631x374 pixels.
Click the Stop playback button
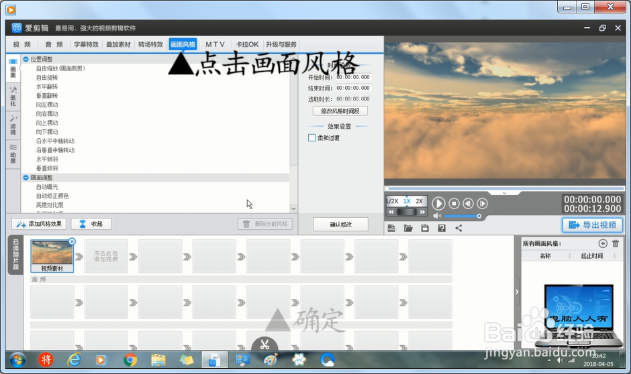[454, 204]
